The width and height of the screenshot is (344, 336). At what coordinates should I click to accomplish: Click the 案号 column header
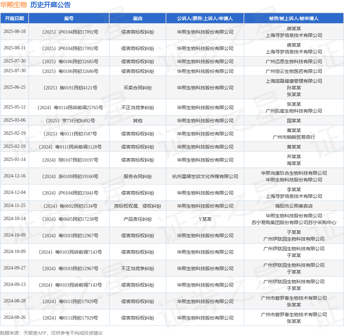pyautogui.click(x=69, y=18)
